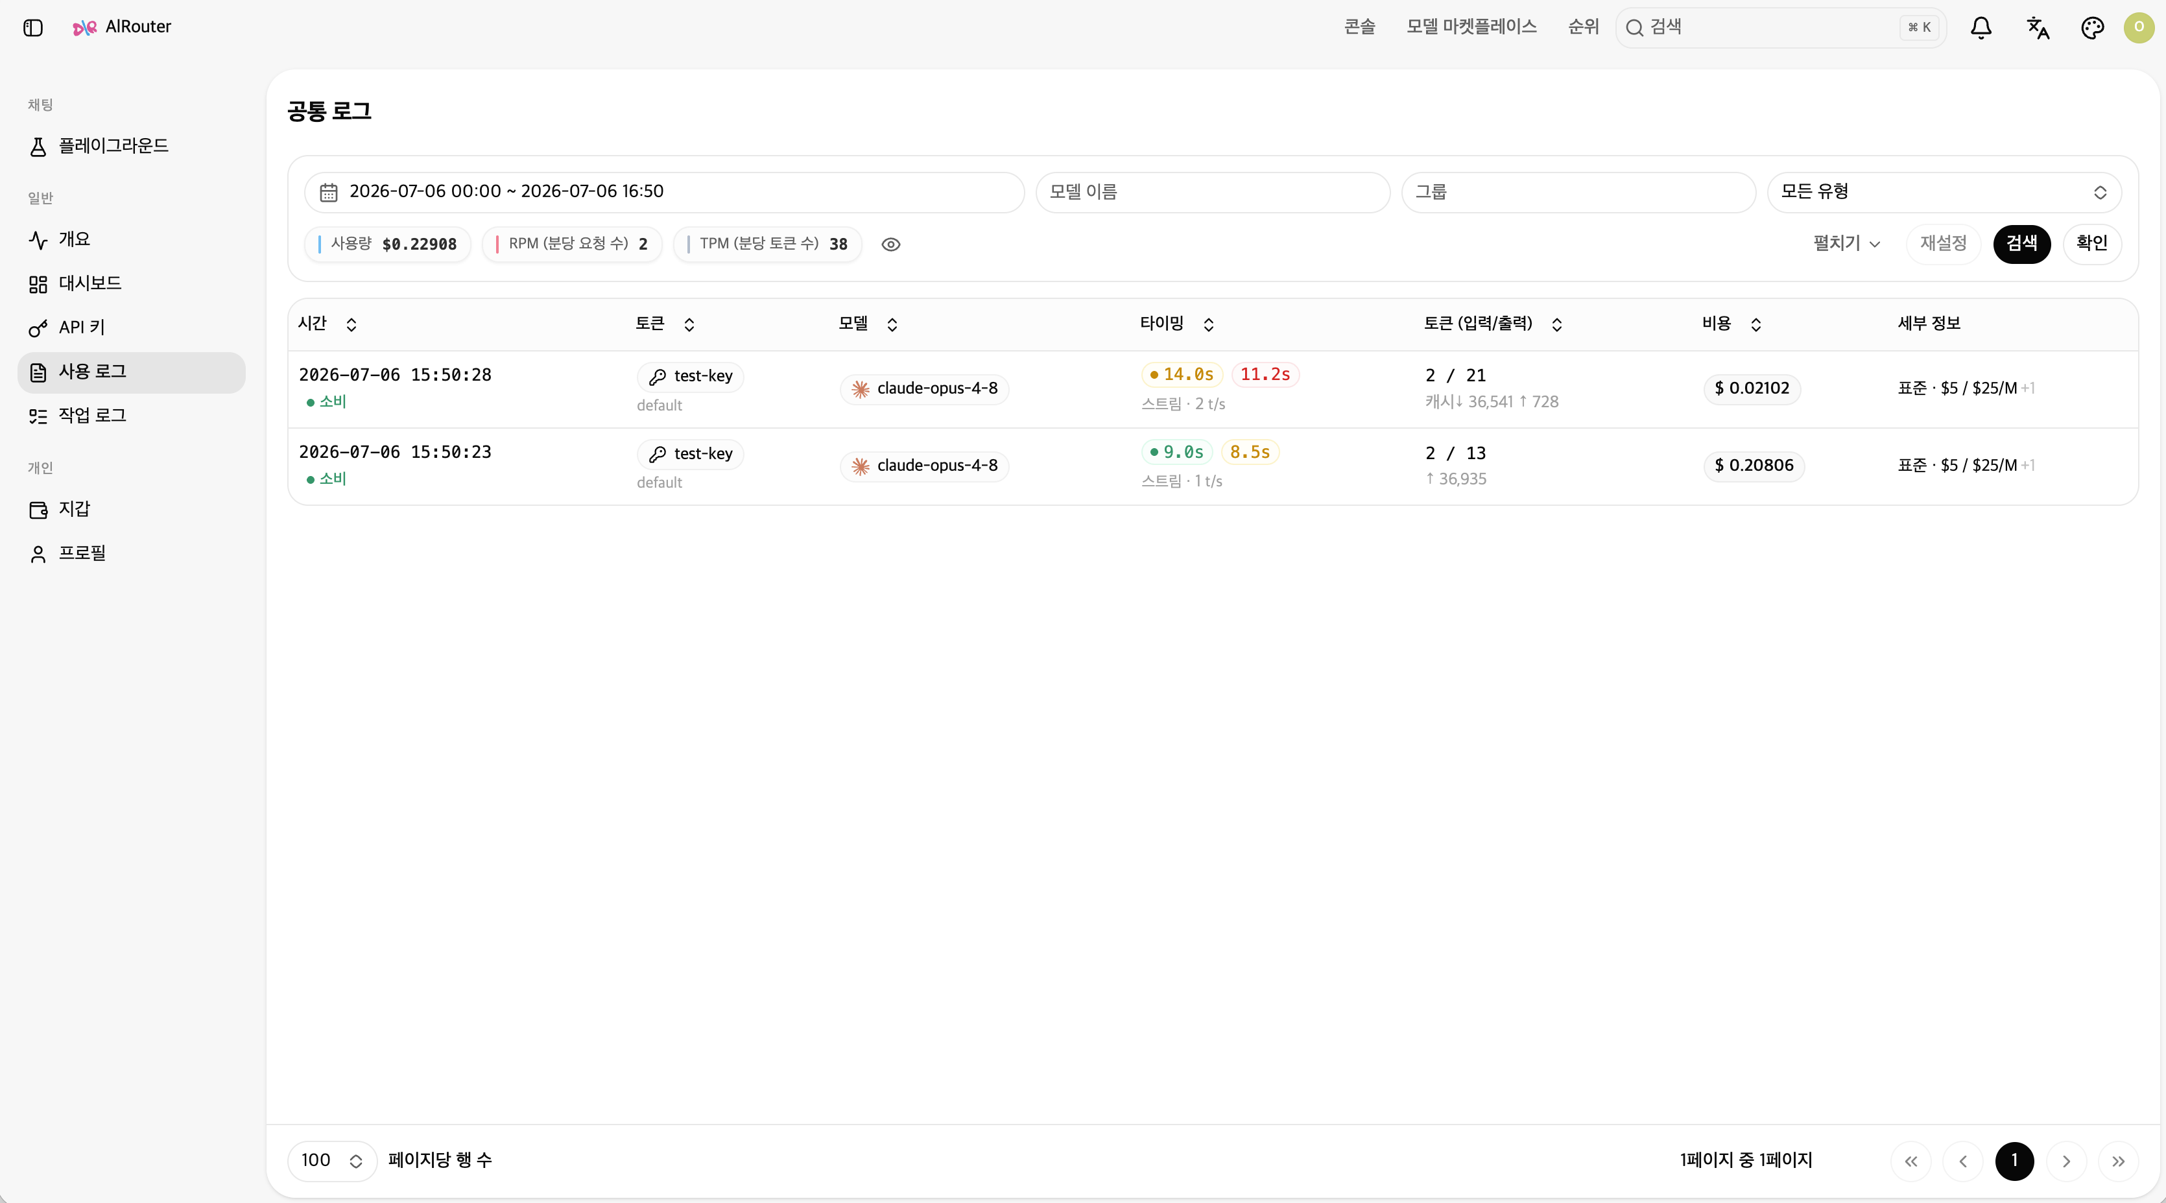2166x1203 pixels.
Task: Click test-key badge in the 15:50:28 row
Action: [x=690, y=377]
